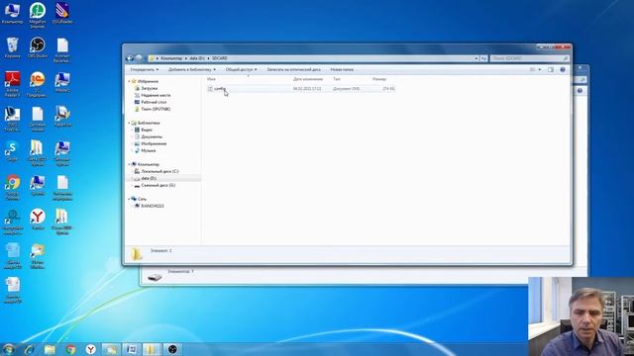
Task: Click the file's type cell
Action: pyautogui.click(x=346, y=88)
